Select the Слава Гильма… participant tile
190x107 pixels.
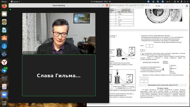(59, 75)
